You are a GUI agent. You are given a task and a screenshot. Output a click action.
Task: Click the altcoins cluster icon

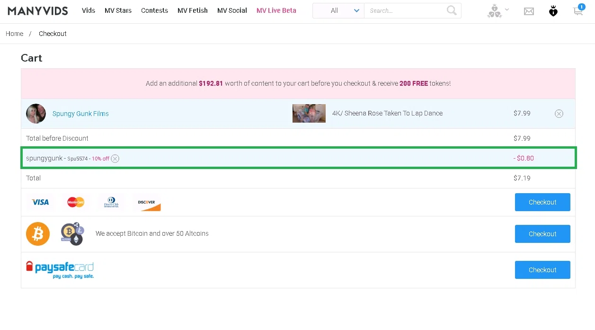point(72,233)
